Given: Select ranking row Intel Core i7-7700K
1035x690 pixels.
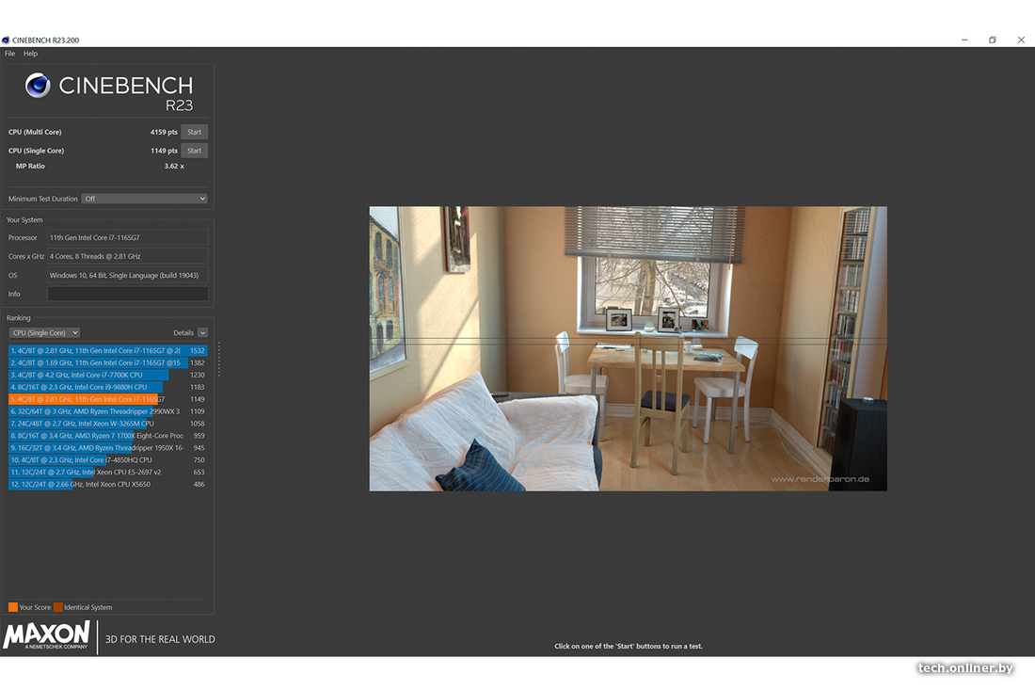Looking at the screenshot, I should pyautogui.click(x=108, y=375).
